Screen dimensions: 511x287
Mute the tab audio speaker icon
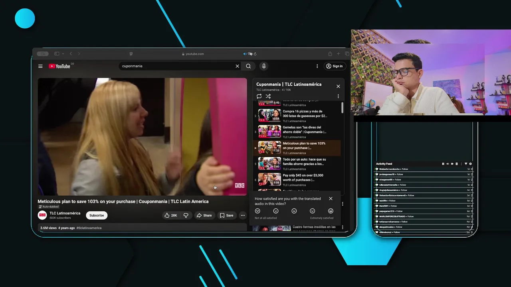(245, 54)
